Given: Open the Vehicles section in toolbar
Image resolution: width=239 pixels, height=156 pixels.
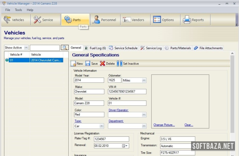Looking at the screenshot, I should click(14, 20).
